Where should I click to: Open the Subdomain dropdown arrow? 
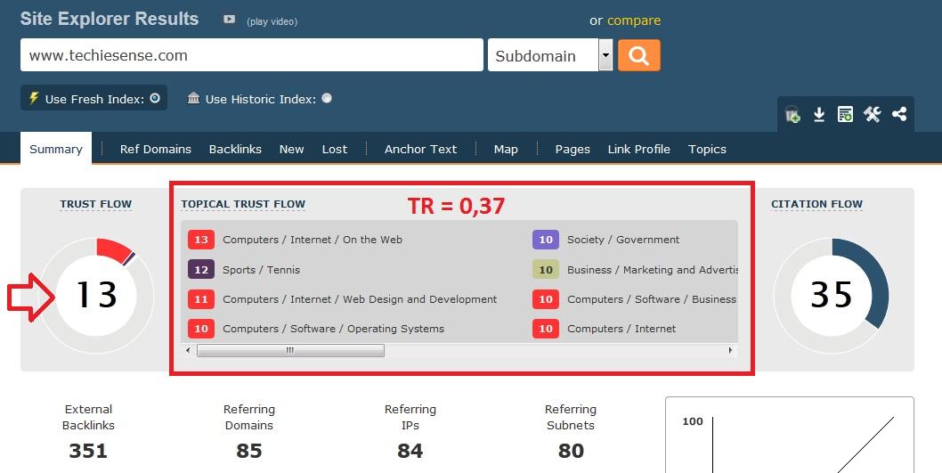(605, 55)
